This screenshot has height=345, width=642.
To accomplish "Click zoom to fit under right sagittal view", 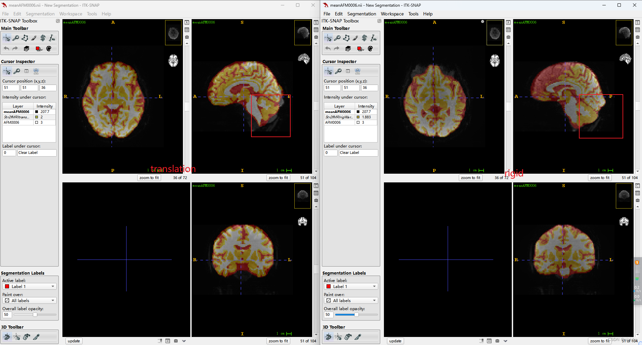I will click(600, 178).
